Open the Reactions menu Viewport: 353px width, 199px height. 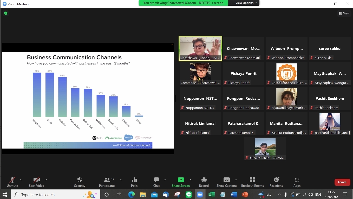pyautogui.click(x=276, y=182)
